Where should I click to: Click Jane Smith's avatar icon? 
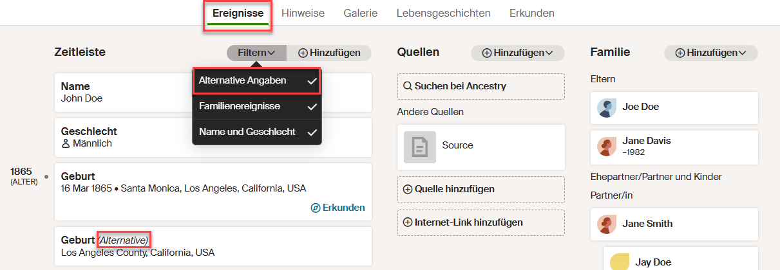click(x=607, y=224)
